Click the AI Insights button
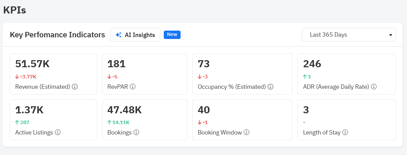Viewport: 407px width, 155px height. (135, 35)
